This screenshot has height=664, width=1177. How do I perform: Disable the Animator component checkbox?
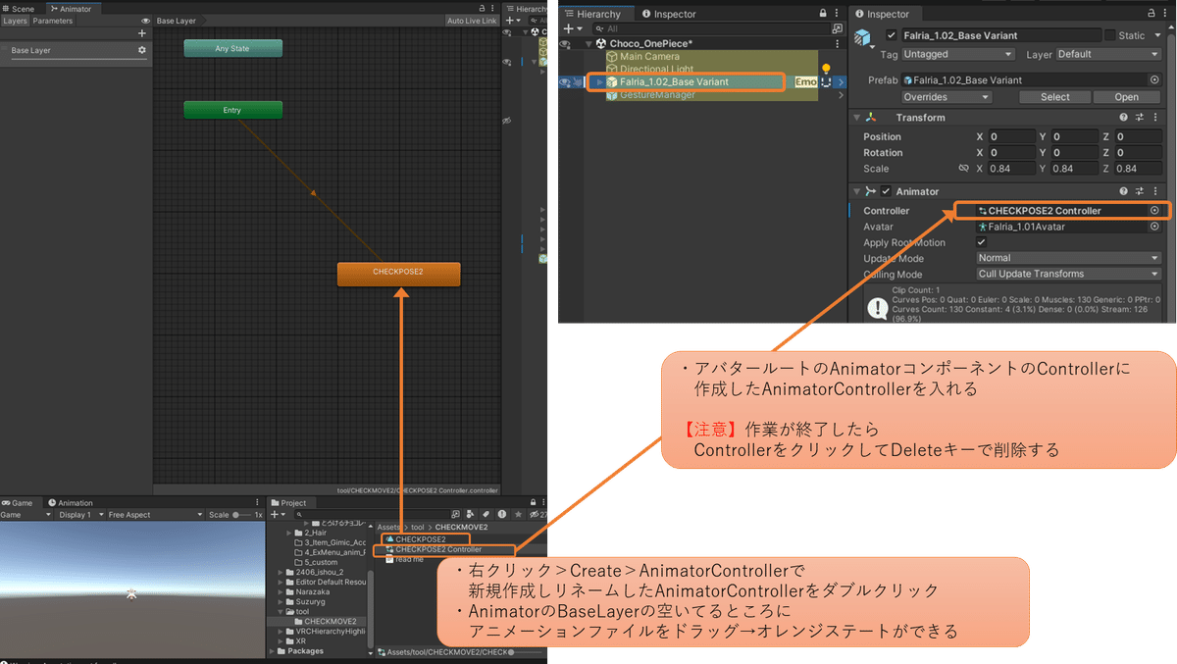click(x=886, y=191)
